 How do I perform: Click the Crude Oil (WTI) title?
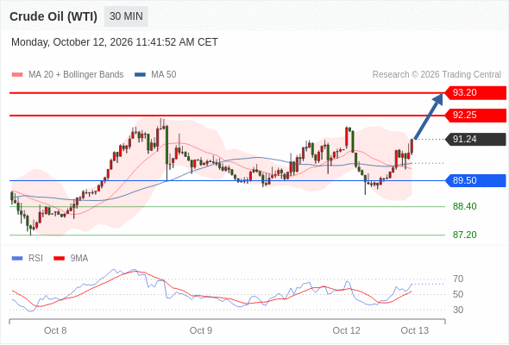pyautogui.click(x=53, y=16)
